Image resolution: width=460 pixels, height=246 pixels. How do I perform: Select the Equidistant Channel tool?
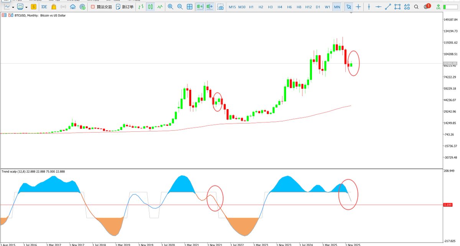(x=398, y=7)
